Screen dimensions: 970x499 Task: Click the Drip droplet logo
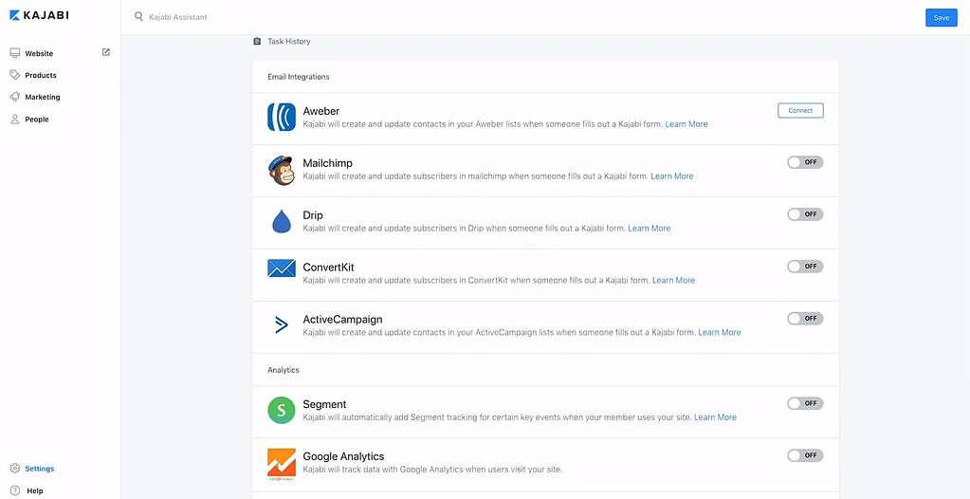click(282, 222)
